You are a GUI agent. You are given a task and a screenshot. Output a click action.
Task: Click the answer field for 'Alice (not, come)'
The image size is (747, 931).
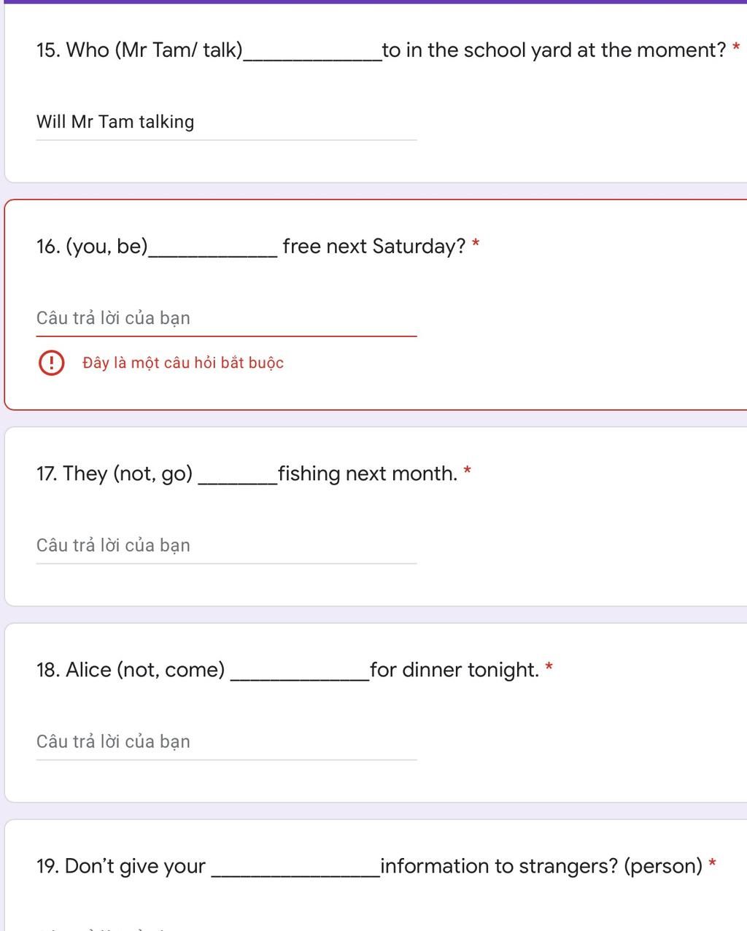227,742
